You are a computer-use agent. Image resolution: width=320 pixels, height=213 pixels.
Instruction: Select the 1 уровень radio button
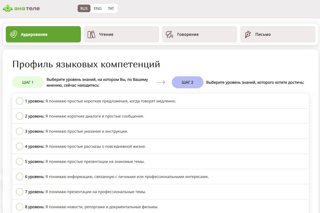[x=19, y=101]
